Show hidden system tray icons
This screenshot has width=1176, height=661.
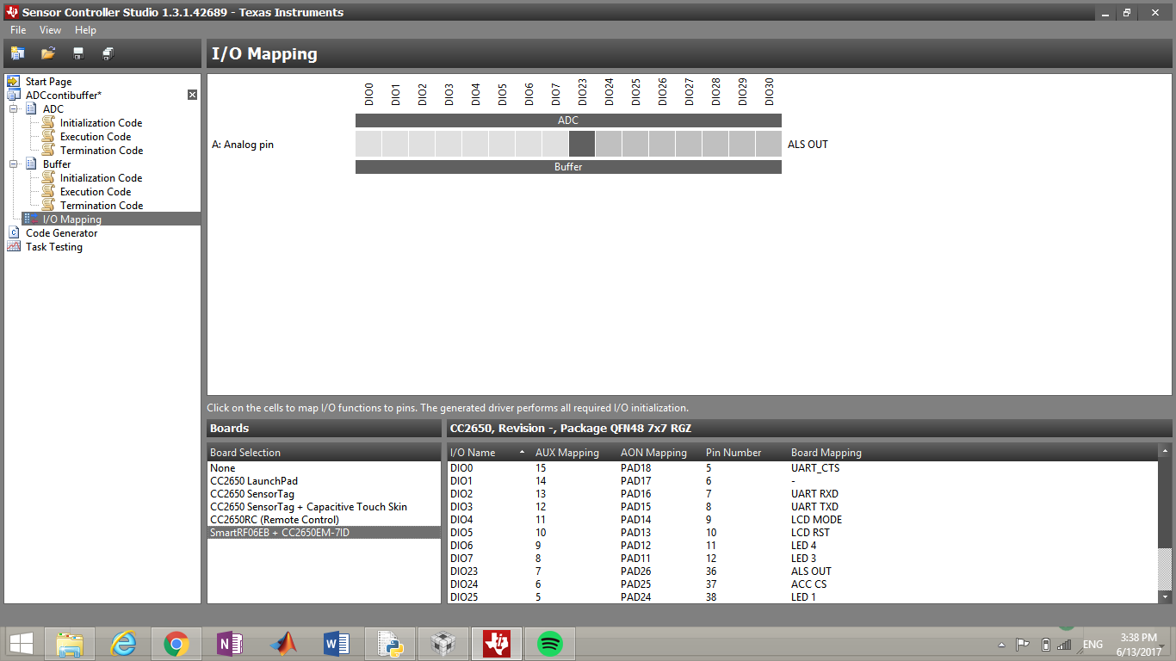(x=1000, y=645)
